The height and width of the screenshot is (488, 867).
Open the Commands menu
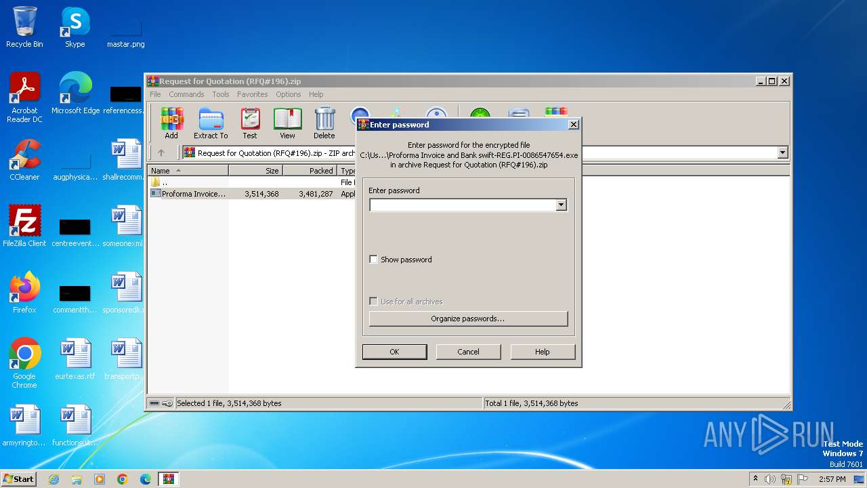click(x=186, y=94)
